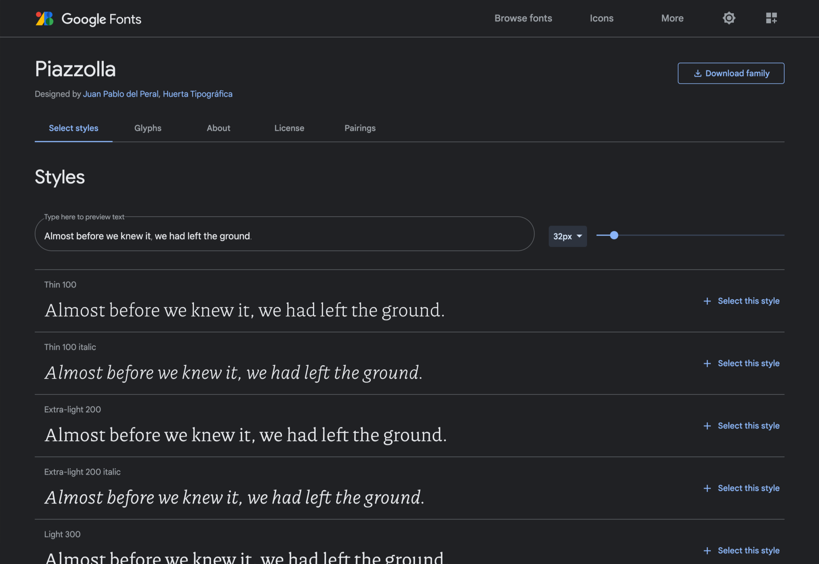
Task: Select this style for Thin 100
Action: coord(748,301)
